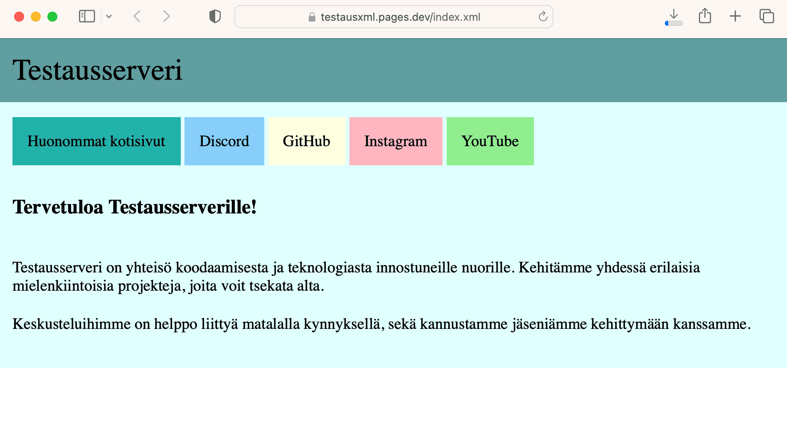Viewport: 787px width, 446px height.
Task: Open a new tab
Action: tap(735, 17)
